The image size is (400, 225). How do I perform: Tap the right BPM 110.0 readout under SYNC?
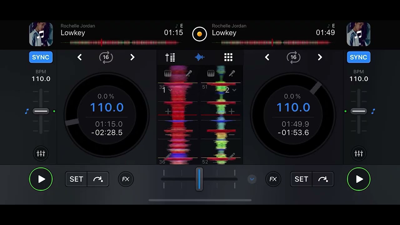359,79
